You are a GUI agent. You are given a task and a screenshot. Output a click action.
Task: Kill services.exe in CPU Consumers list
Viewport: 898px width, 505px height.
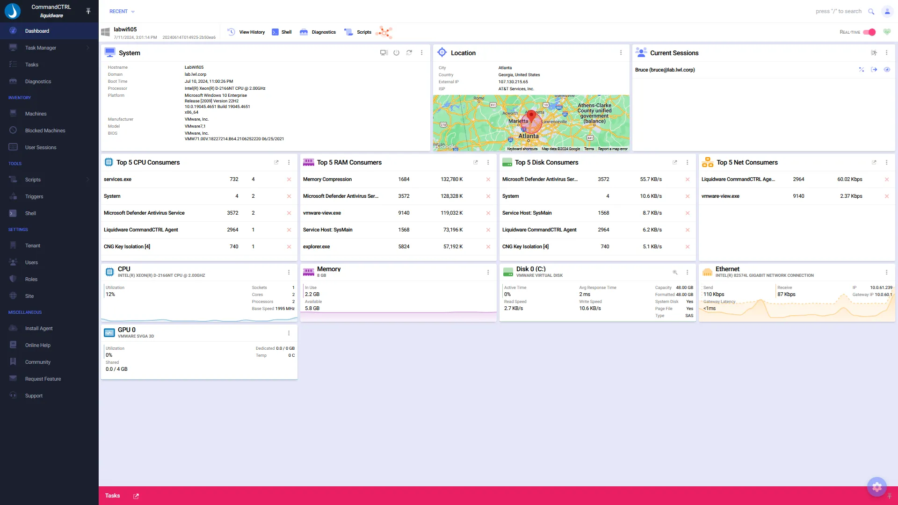(289, 180)
